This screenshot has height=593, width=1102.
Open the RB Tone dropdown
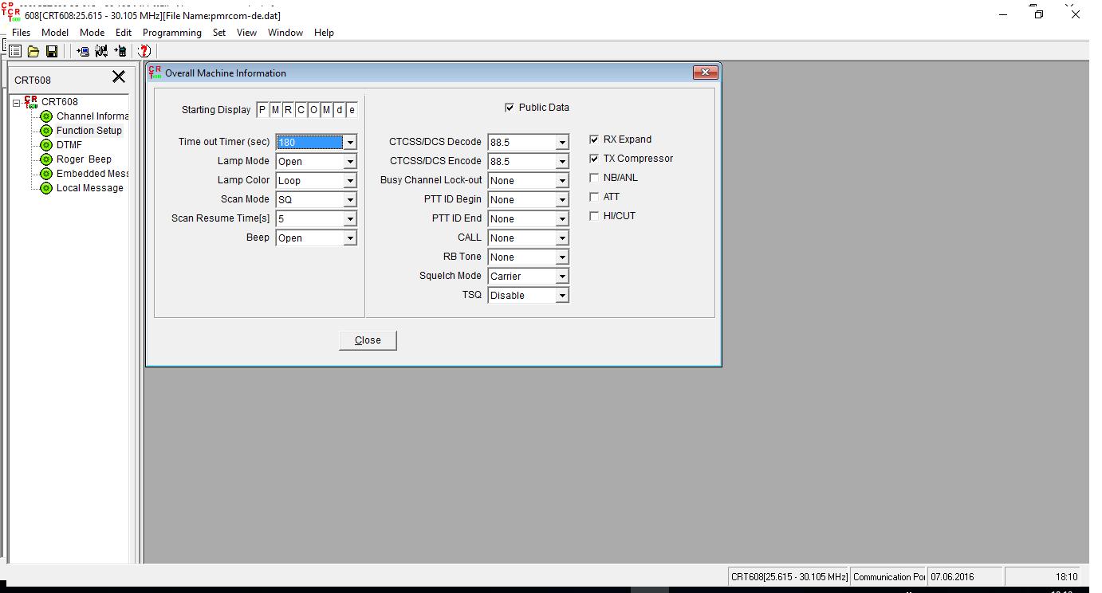[x=562, y=257]
